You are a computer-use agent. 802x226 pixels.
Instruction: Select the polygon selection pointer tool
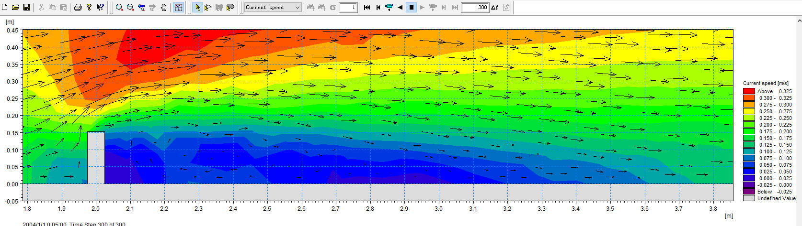[x=230, y=7]
